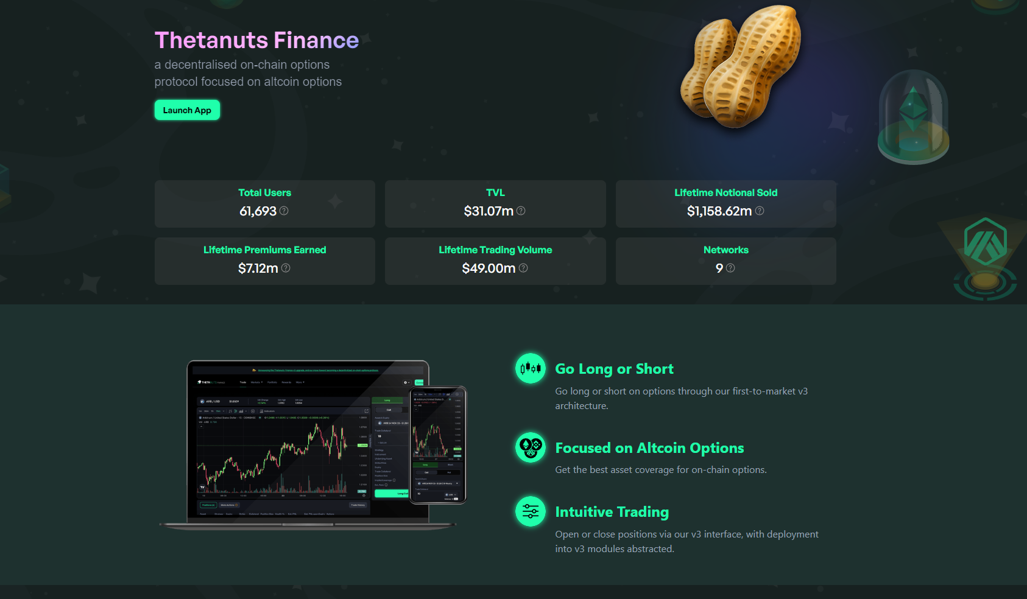1027x599 pixels.
Task: Click the TVL help icon
Action: click(521, 211)
